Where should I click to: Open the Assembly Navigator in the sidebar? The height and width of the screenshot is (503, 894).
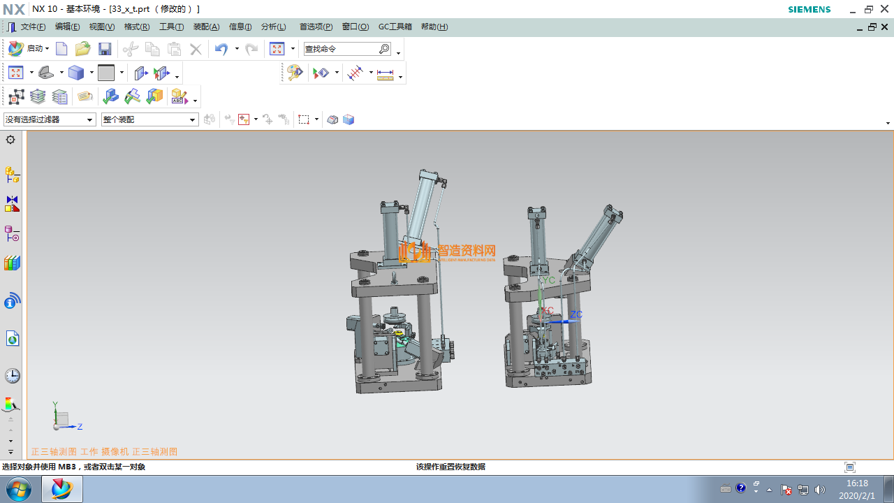point(12,174)
